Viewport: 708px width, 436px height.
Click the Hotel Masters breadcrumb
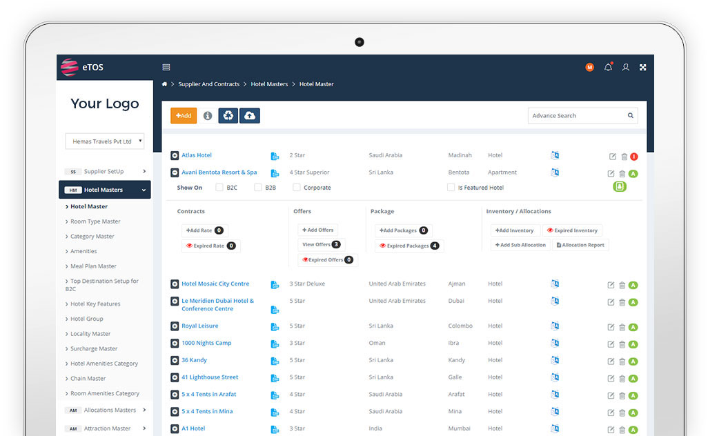tap(269, 84)
